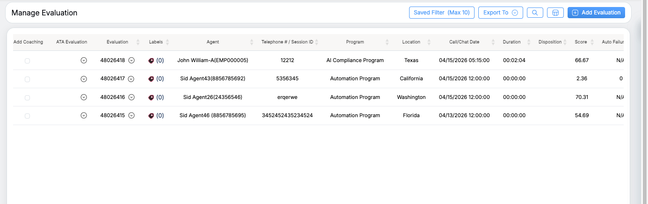The image size is (648, 204).
Task: Click the Agent column header
Action: tap(213, 42)
